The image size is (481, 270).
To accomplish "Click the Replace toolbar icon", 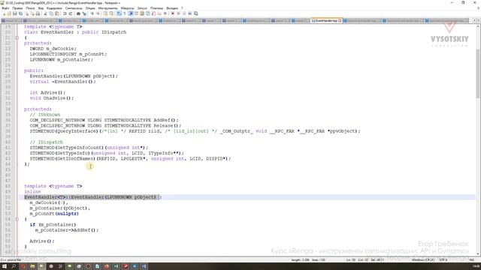I will click(84, 13).
